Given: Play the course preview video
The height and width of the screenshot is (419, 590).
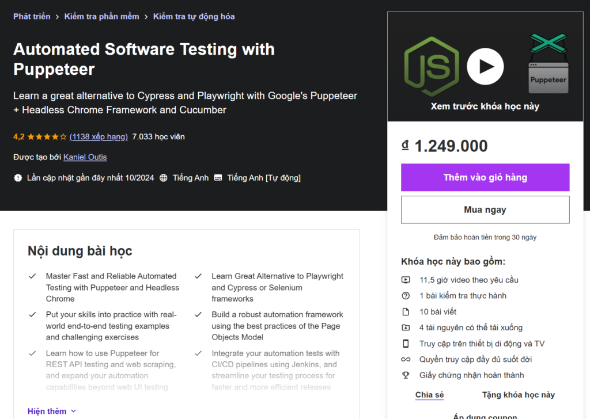Looking at the screenshot, I should tap(485, 66).
